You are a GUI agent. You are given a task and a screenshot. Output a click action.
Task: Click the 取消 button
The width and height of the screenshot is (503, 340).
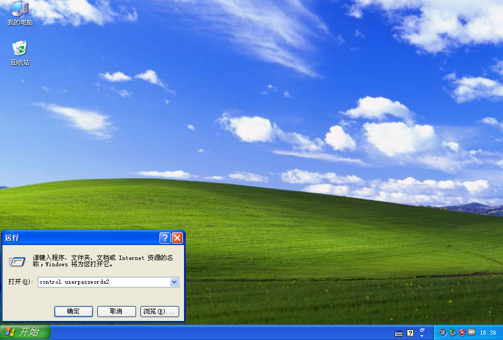pos(116,311)
